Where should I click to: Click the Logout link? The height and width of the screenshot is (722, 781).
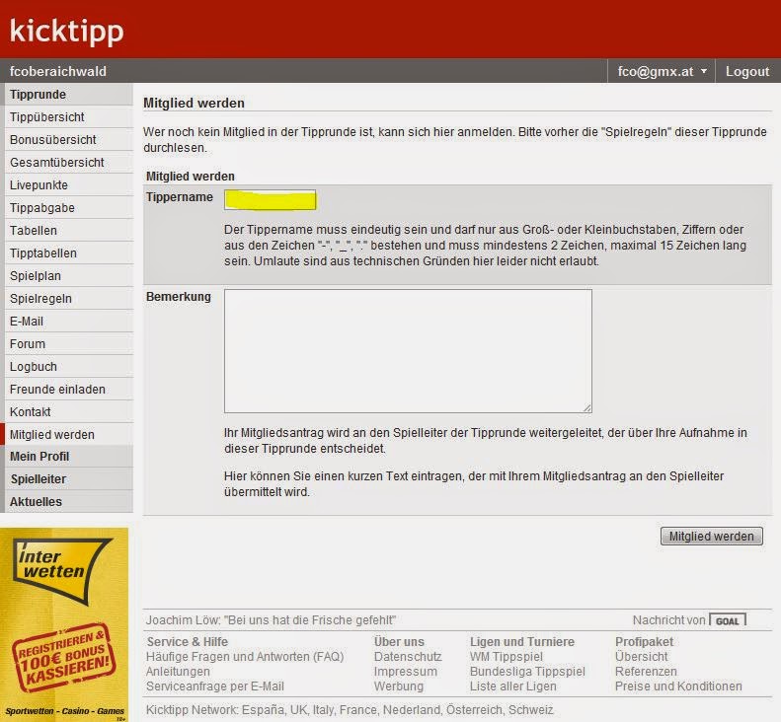(747, 71)
